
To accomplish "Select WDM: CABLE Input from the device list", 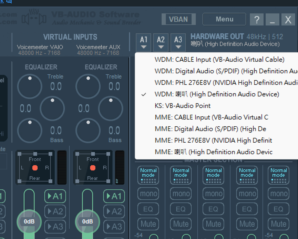I will tap(219, 59).
